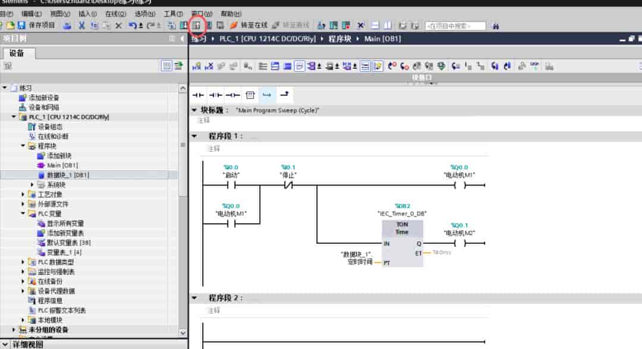Click the 电动机M2 output coil
The width and height of the screenshot is (642, 349).
click(460, 243)
